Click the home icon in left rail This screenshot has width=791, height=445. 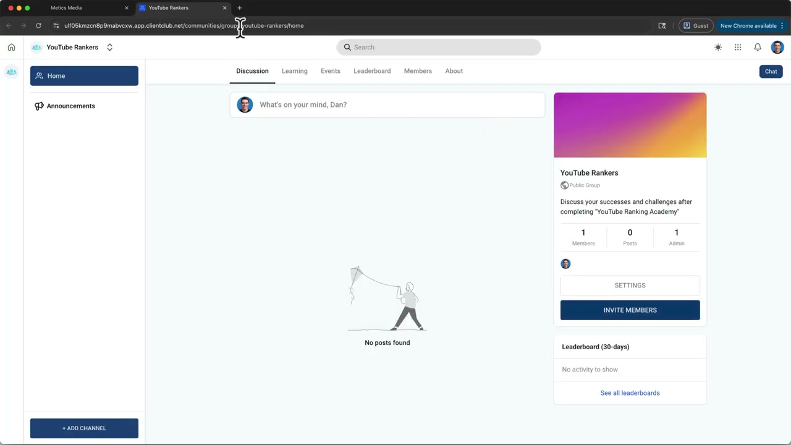[11, 47]
